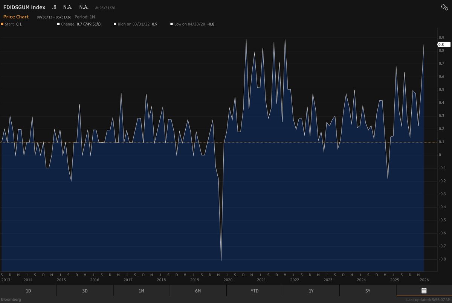Select the YTD period tab
The height and width of the screenshot is (303, 452).
coord(254,291)
